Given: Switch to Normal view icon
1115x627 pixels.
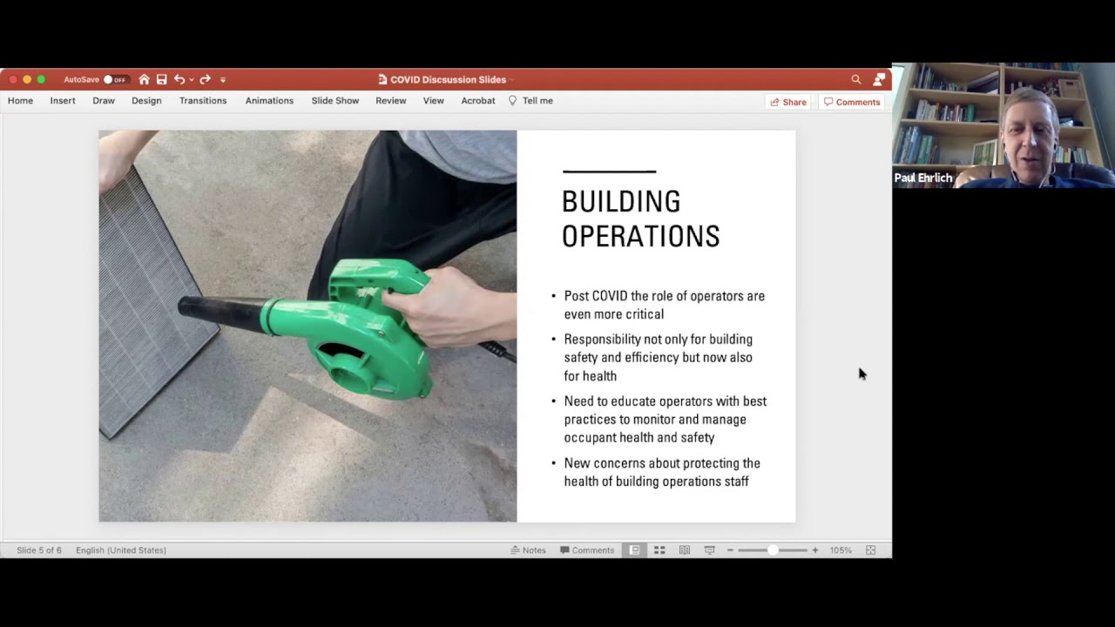Looking at the screenshot, I should tap(635, 550).
